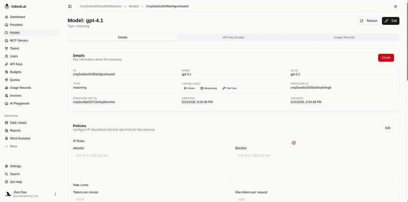
Task: Click the Slug value gpt-4.1
Action: pyautogui.click(x=295, y=74)
